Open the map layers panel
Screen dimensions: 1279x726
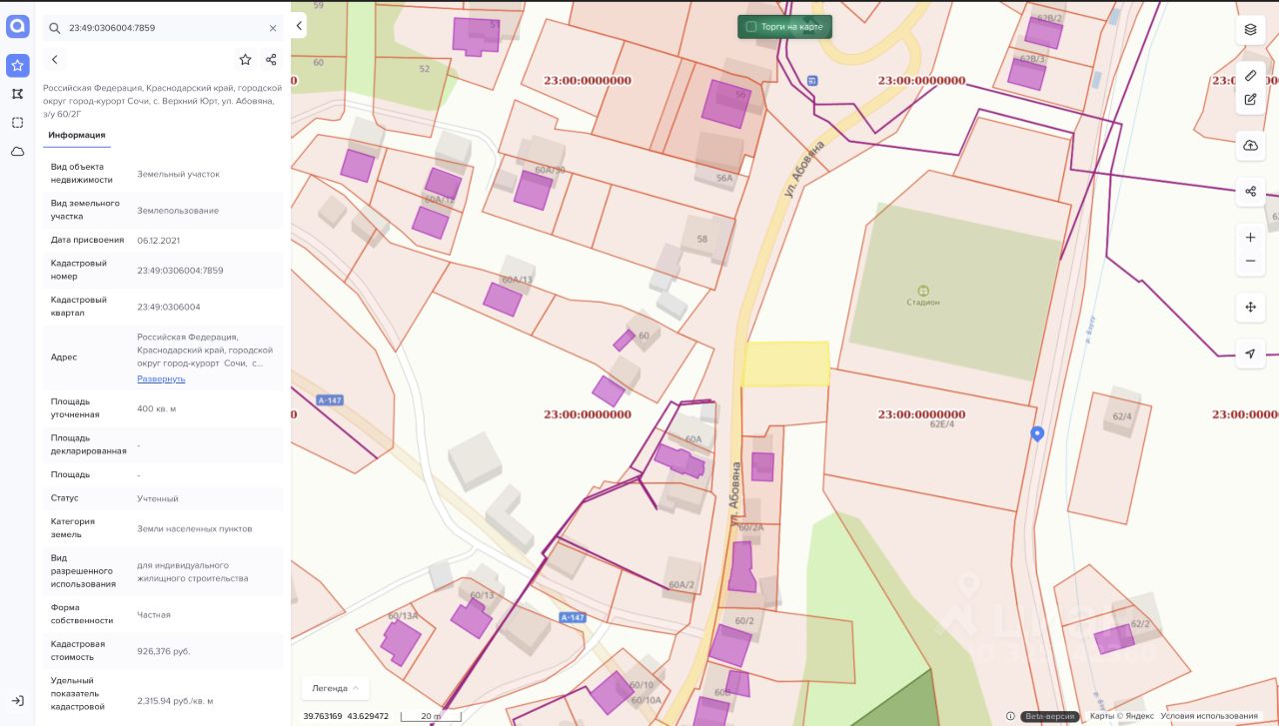(1250, 30)
